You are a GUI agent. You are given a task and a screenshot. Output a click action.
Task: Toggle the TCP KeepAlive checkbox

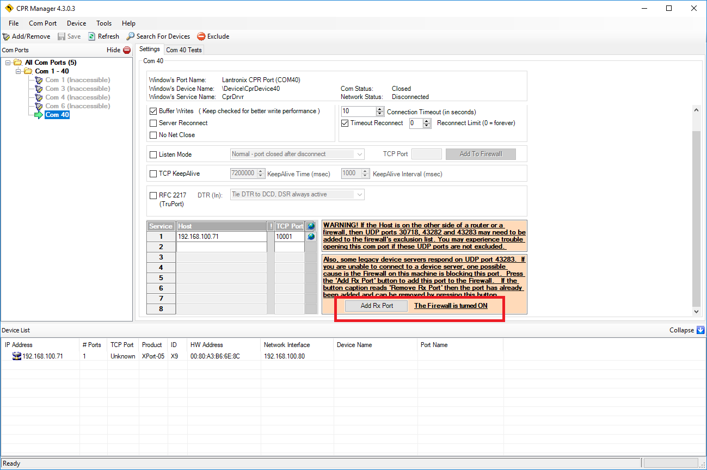click(153, 174)
